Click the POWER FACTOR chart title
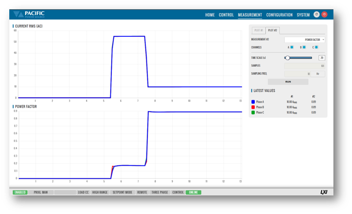 coord(26,107)
